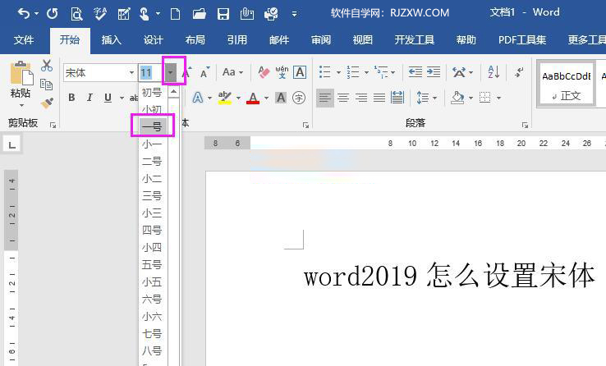Select 小一 font size from list

coord(153,144)
